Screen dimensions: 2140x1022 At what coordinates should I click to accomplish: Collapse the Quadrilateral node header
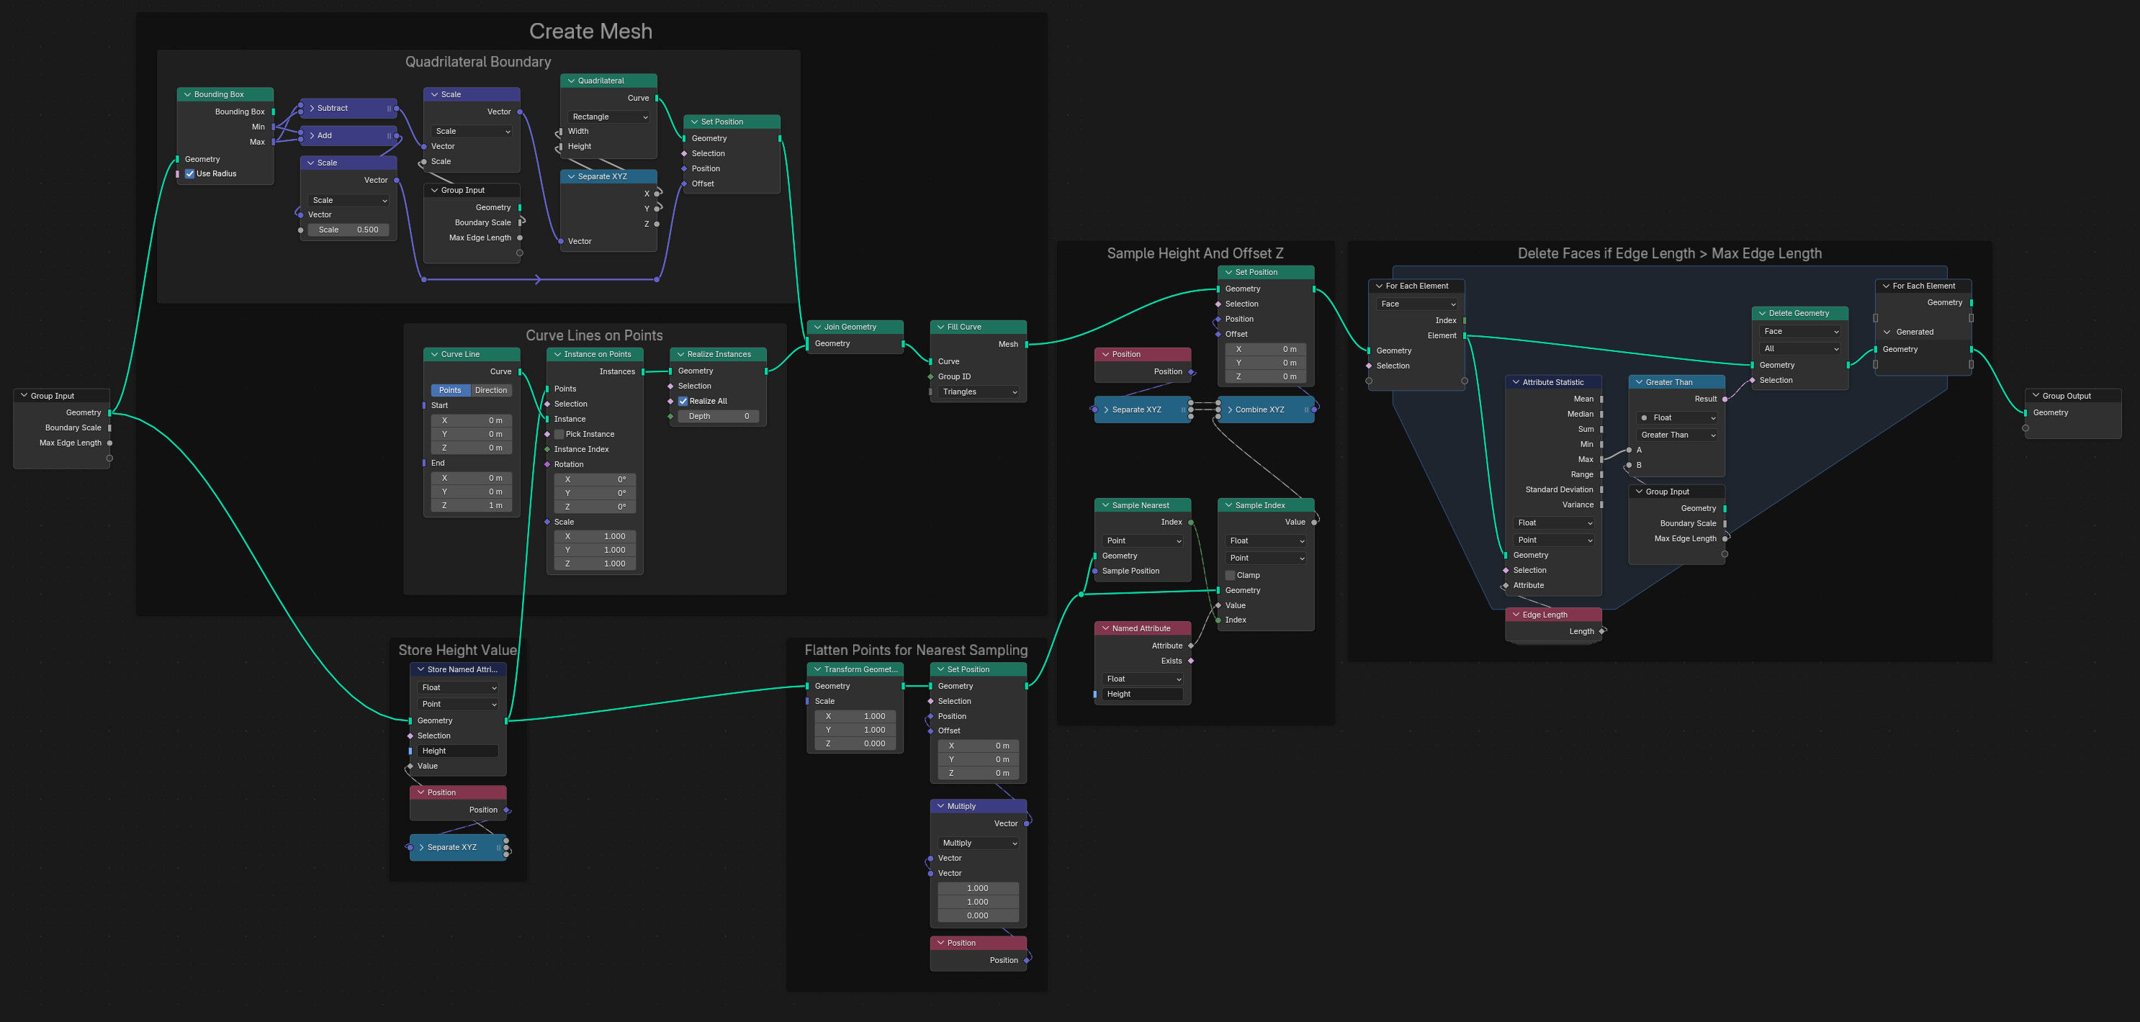(x=572, y=81)
